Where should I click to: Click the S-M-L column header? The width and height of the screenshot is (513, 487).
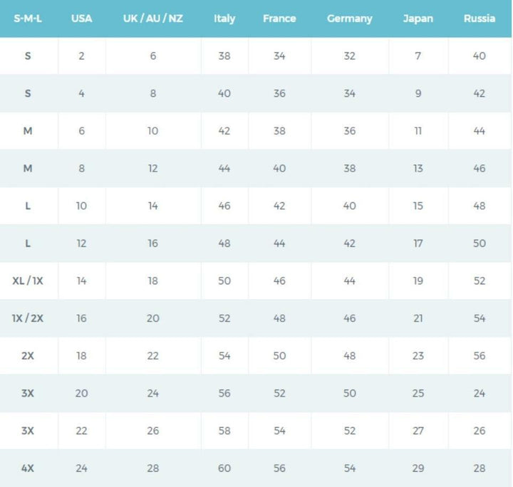[28, 19]
